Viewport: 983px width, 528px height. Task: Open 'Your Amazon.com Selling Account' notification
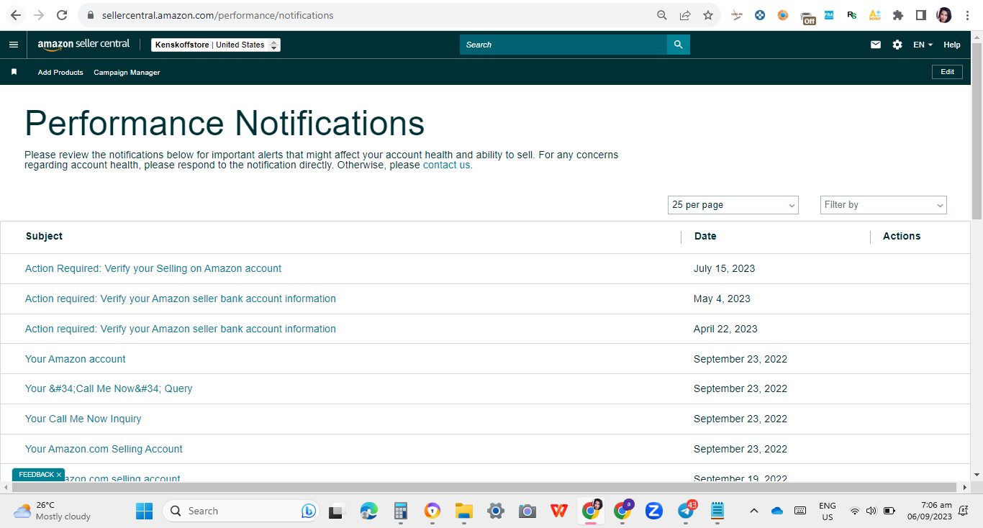pyautogui.click(x=104, y=449)
